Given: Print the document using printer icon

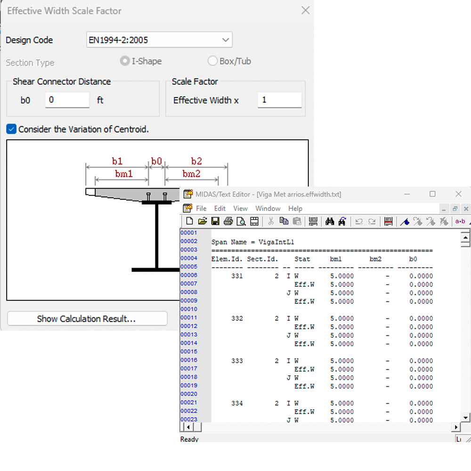Looking at the screenshot, I should tap(228, 221).
